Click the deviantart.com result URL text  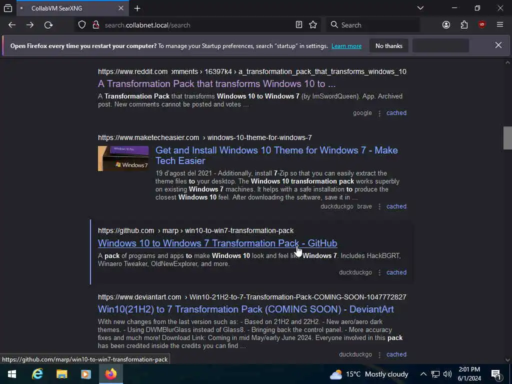coord(252,297)
